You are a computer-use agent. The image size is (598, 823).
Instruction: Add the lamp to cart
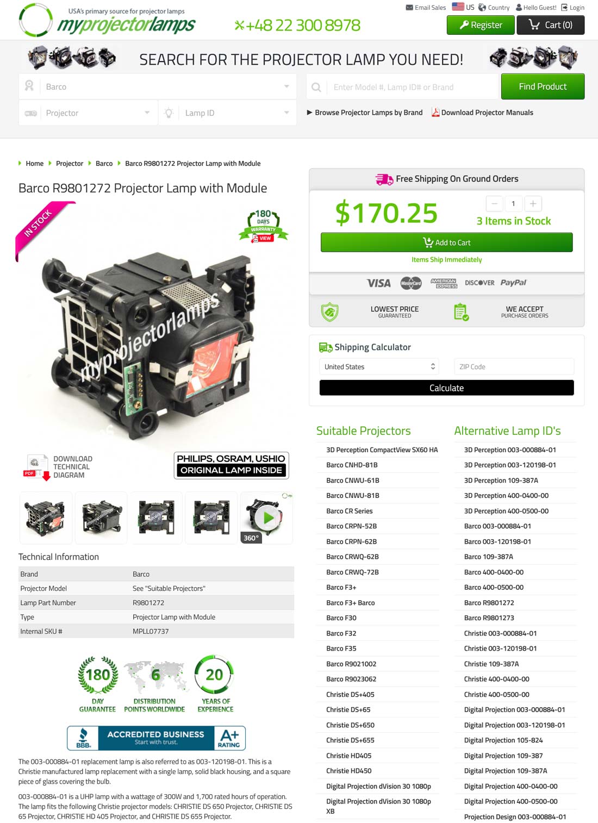446,242
